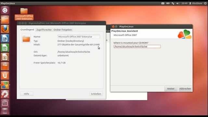Open System Settings from the launcher

(5, 94)
